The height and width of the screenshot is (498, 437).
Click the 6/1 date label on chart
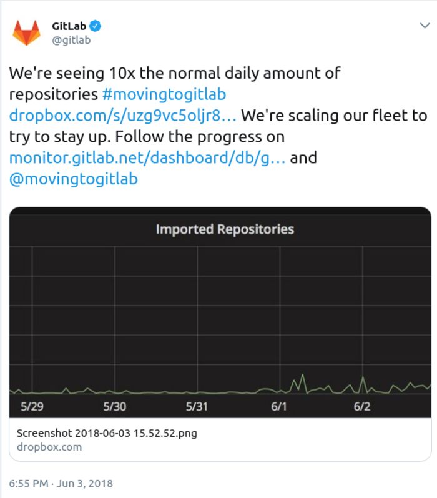tap(279, 406)
